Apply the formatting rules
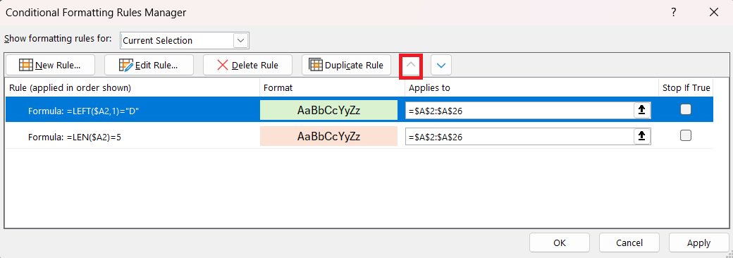733x258 pixels. point(699,243)
